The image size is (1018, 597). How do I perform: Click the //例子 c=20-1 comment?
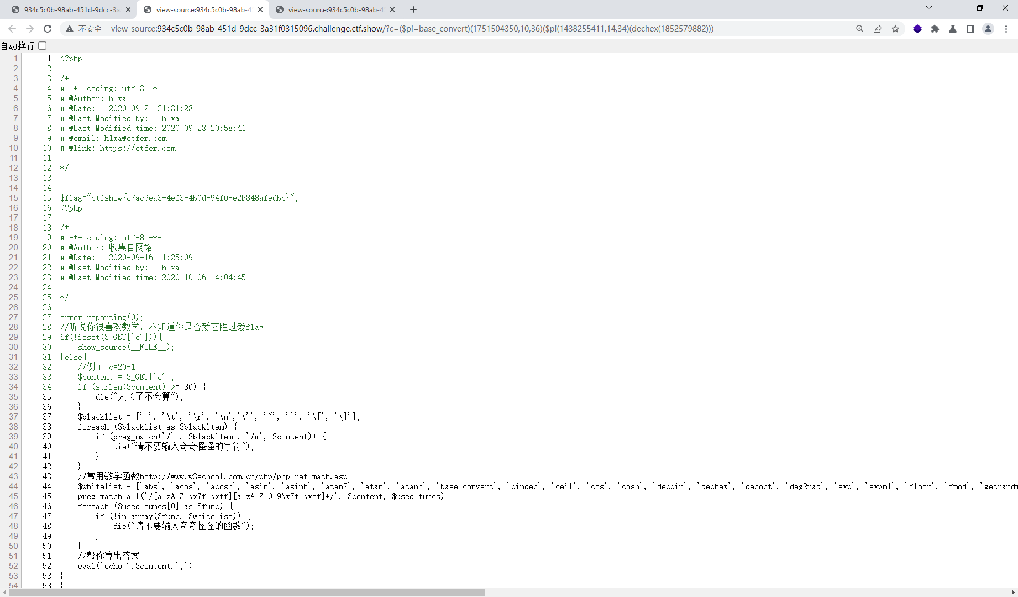(x=107, y=367)
